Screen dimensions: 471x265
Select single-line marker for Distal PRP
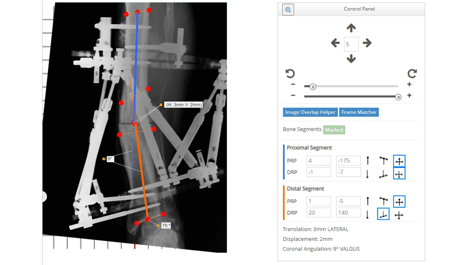click(367, 201)
